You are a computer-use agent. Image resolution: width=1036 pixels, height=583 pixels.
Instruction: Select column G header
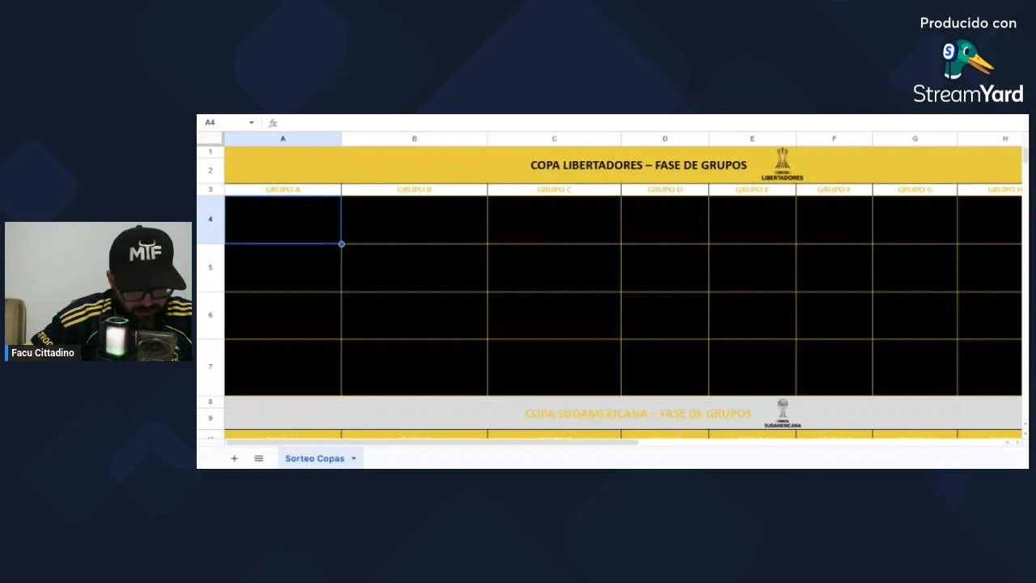coord(915,138)
